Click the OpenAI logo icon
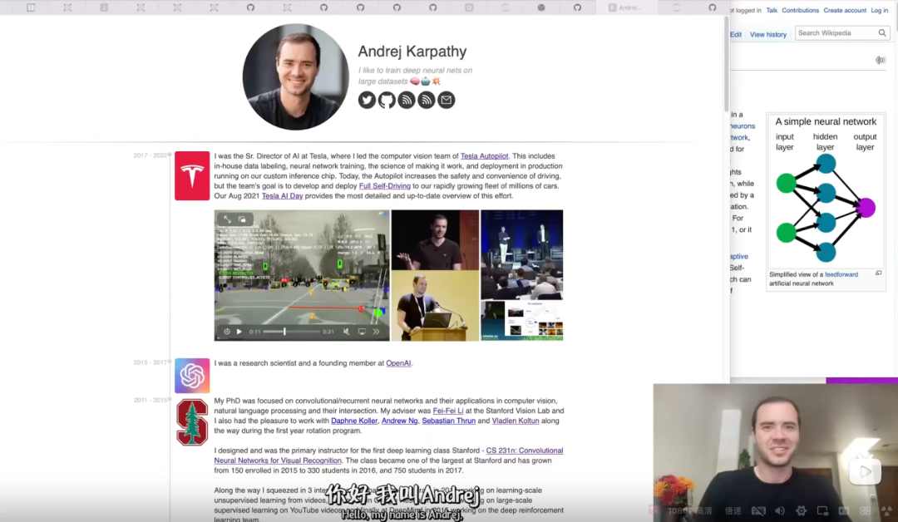This screenshot has height=522, width=898. tap(192, 376)
